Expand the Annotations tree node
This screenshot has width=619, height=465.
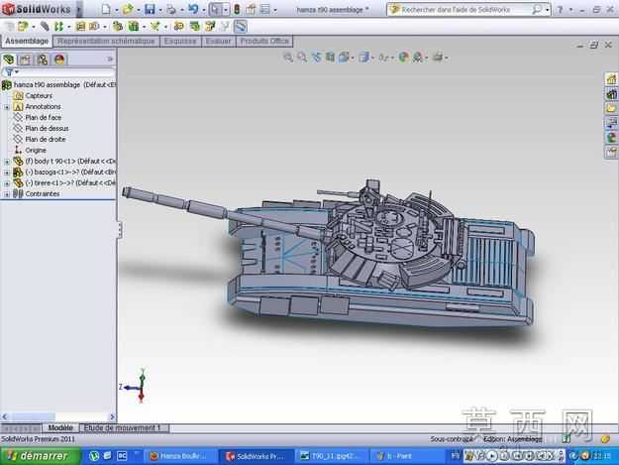7,107
